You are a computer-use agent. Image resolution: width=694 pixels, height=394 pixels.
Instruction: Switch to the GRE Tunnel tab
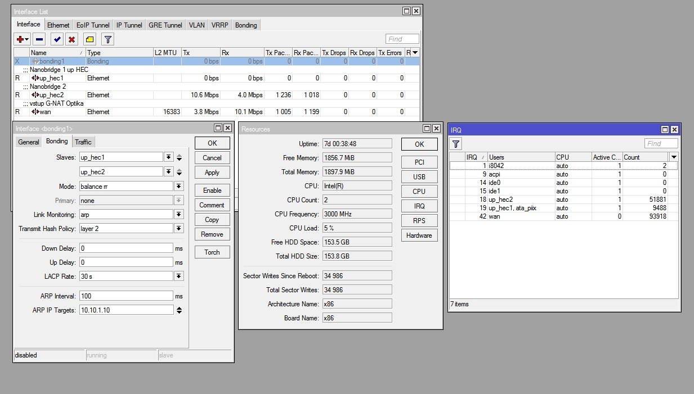click(165, 25)
